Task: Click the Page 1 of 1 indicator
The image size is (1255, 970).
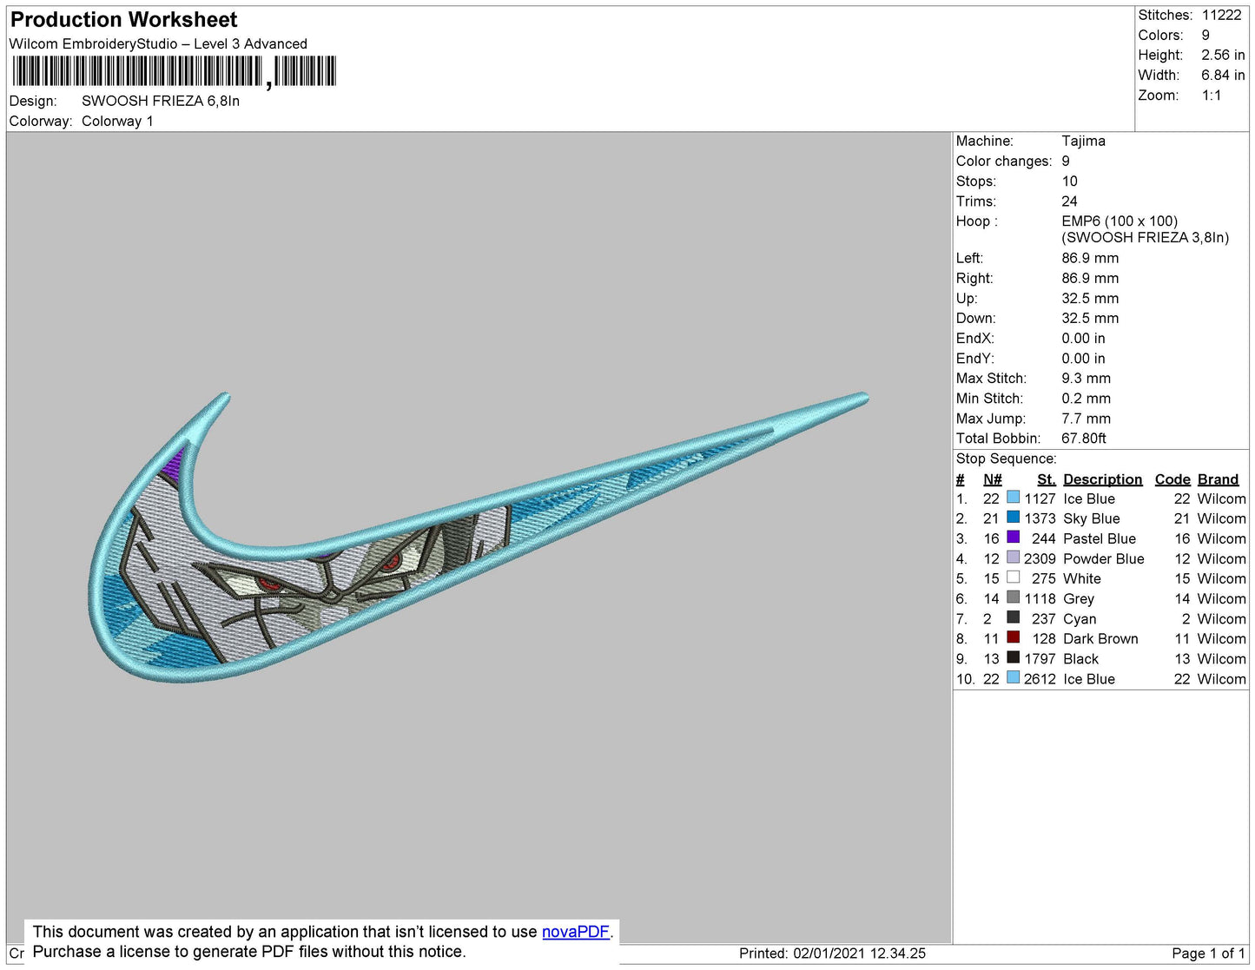Action: coord(1208,953)
